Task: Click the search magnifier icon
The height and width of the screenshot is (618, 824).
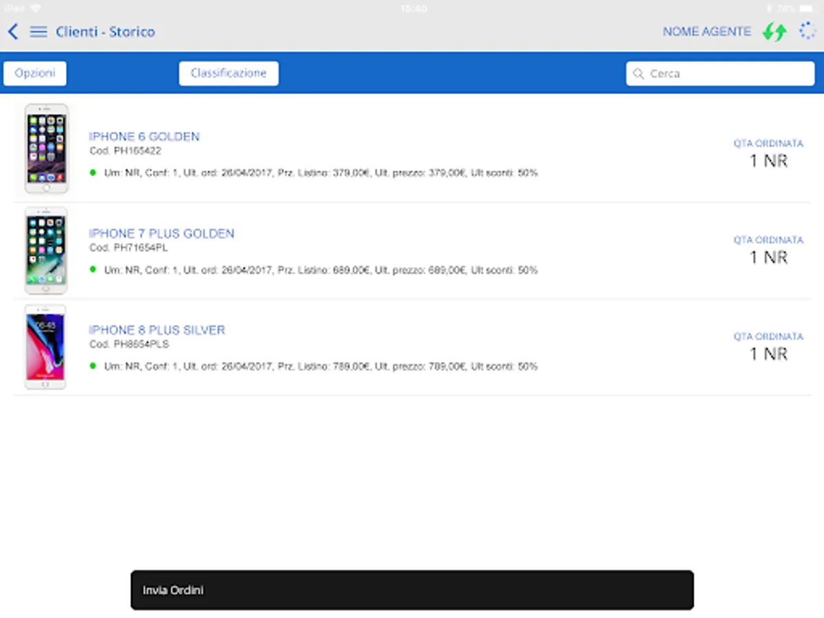Action: point(639,73)
